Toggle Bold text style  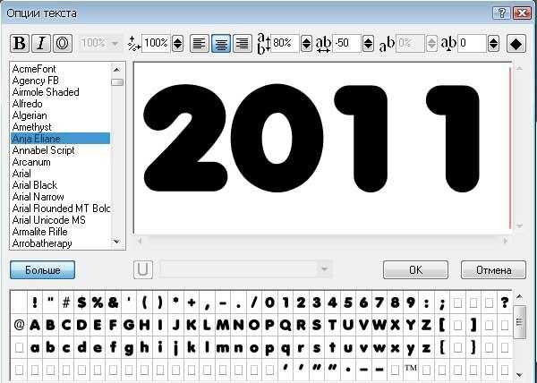20,44
